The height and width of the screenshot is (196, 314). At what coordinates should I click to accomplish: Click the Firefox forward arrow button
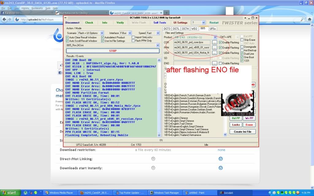10,19
